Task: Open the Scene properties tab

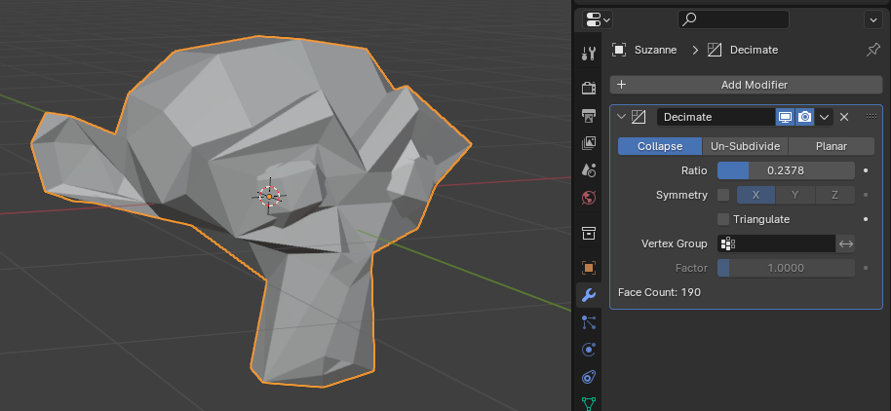Action: click(589, 170)
